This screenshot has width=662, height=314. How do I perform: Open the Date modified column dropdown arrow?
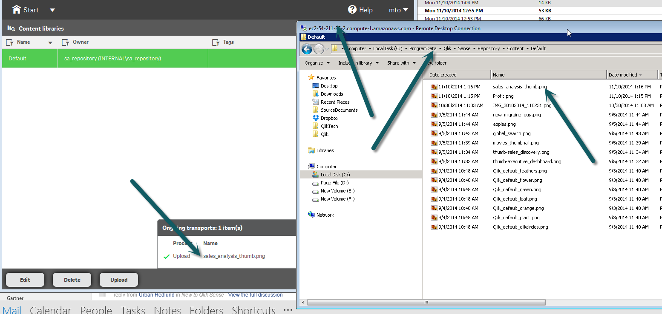(641, 75)
